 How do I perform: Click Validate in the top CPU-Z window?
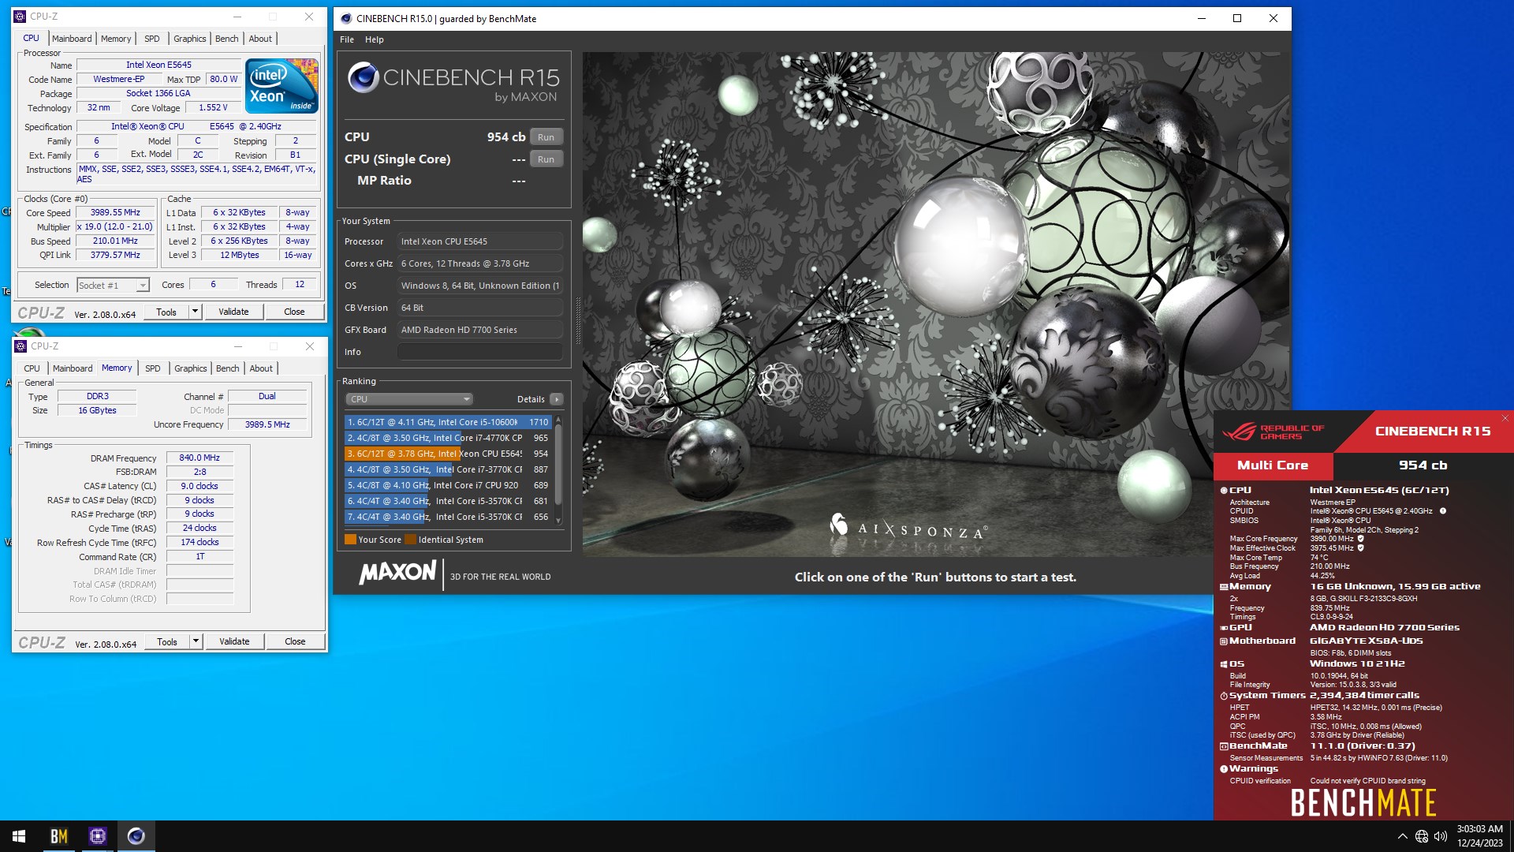pos(233,312)
